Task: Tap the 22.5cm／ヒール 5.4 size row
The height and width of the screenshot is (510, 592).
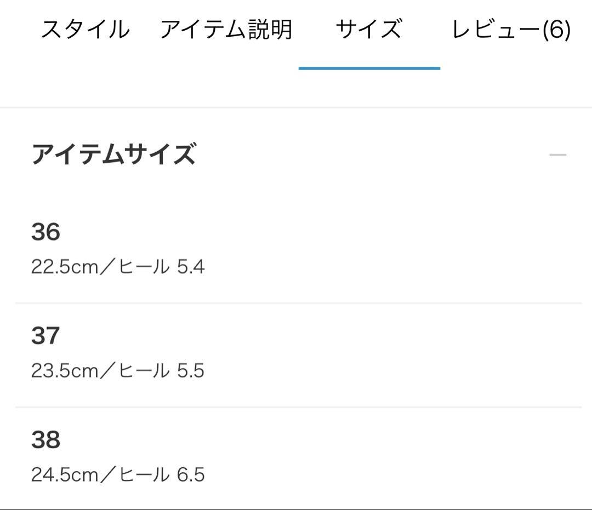Action: 118,266
